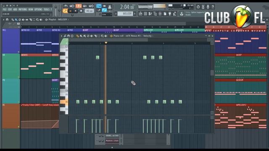The image size is (269, 151).
Task: Toggle the loop recording button
Action: (x=91, y=6)
